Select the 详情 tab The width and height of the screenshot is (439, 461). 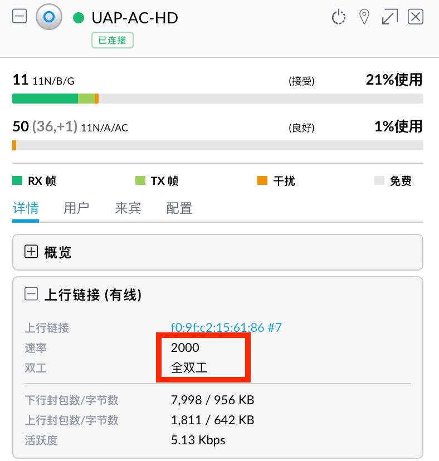coord(26,209)
